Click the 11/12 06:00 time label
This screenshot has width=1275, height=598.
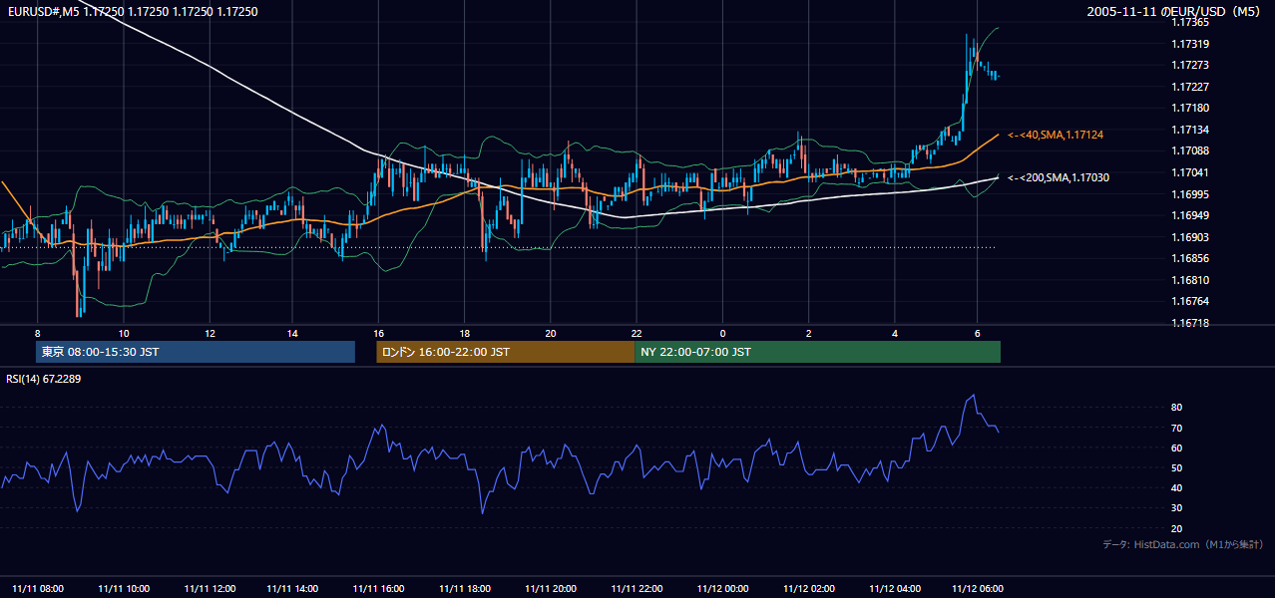tap(980, 588)
